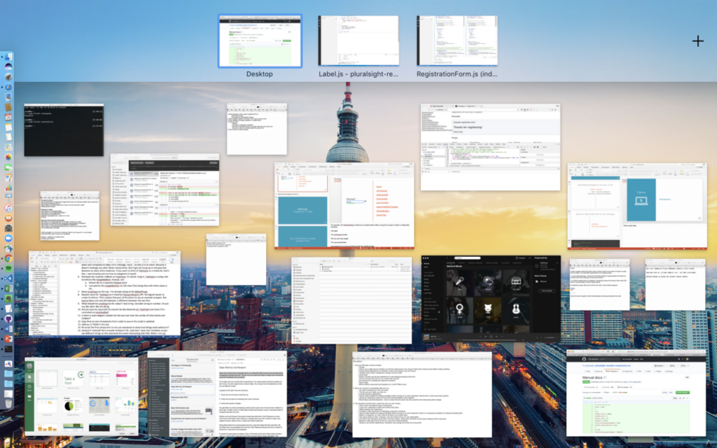Open Safari from the Dock

click(x=8, y=87)
